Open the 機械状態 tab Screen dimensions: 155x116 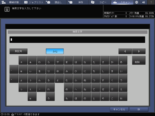[x=11, y=2]
